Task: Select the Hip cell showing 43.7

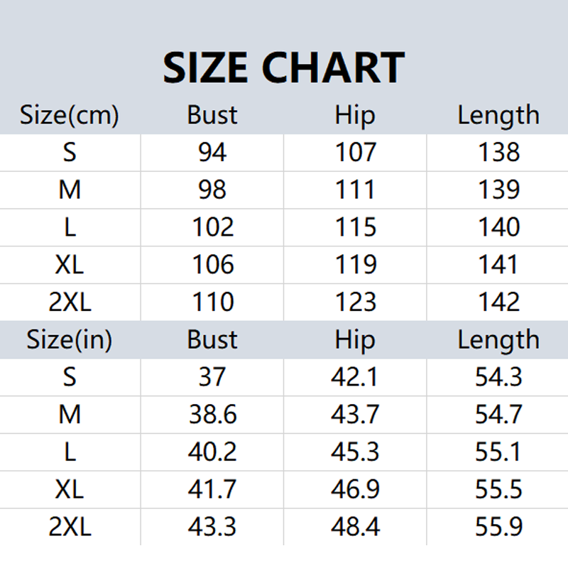Action: [356, 415]
